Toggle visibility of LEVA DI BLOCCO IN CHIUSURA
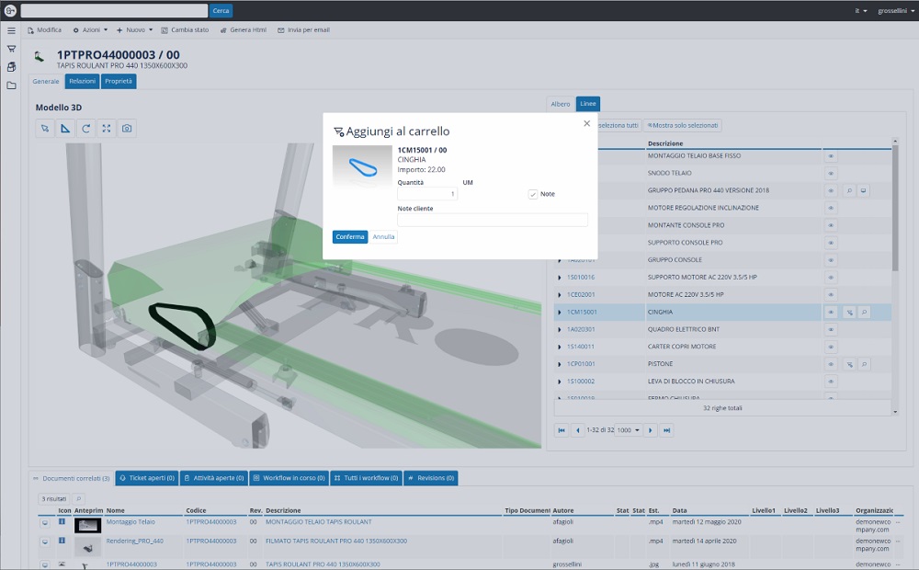Viewport: 919px width, 570px height. click(831, 382)
